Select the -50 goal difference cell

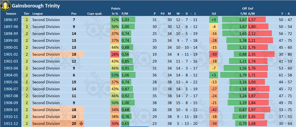tap(214, 54)
